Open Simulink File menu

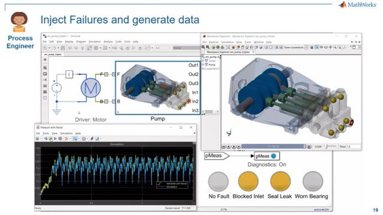(45, 42)
